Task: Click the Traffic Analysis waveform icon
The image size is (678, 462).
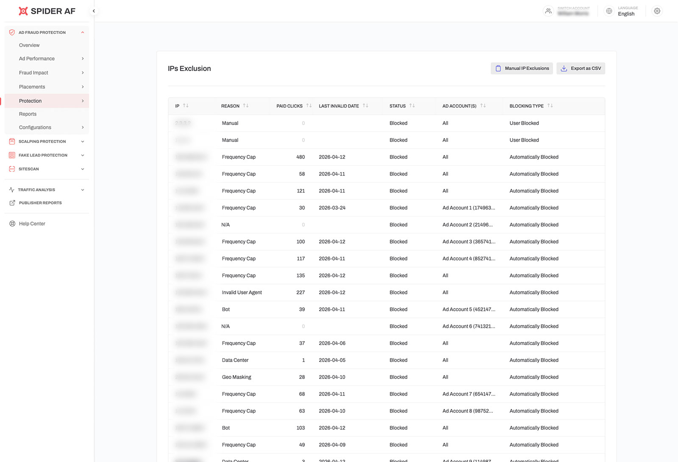Action: click(x=11, y=190)
